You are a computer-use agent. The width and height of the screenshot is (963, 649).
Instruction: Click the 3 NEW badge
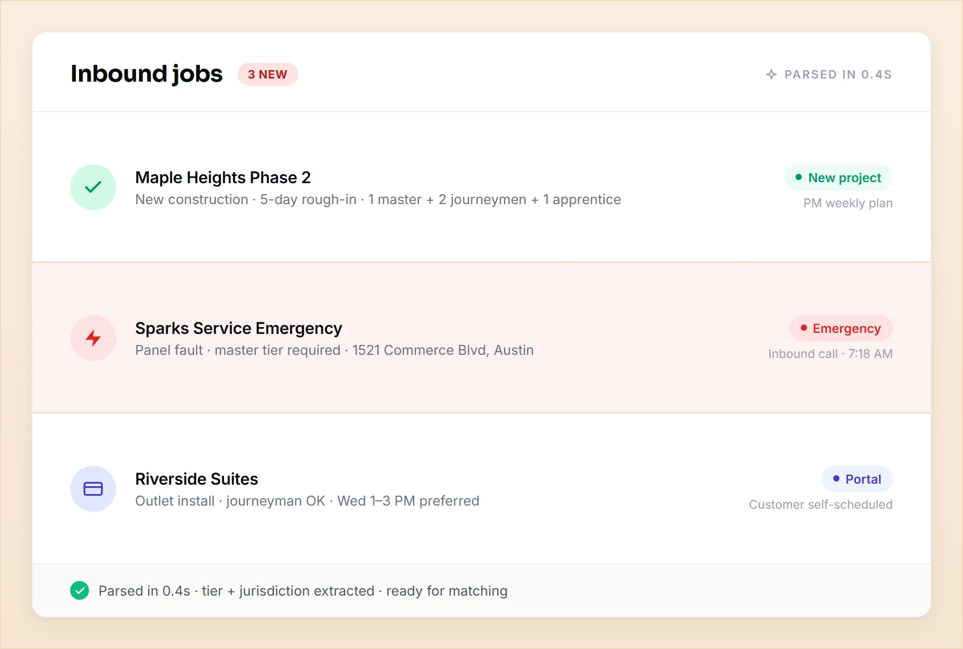coord(267,74)
